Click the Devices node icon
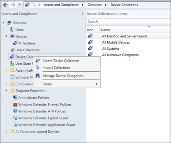 pyautogui.click(x=12, y=36)
